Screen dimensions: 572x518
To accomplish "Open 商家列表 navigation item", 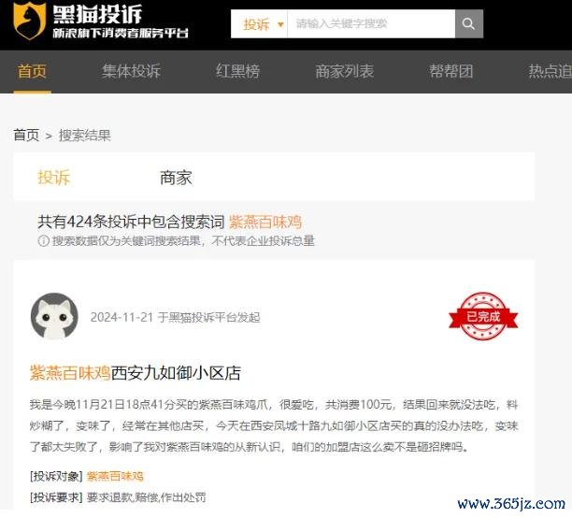I will [344, 71].
